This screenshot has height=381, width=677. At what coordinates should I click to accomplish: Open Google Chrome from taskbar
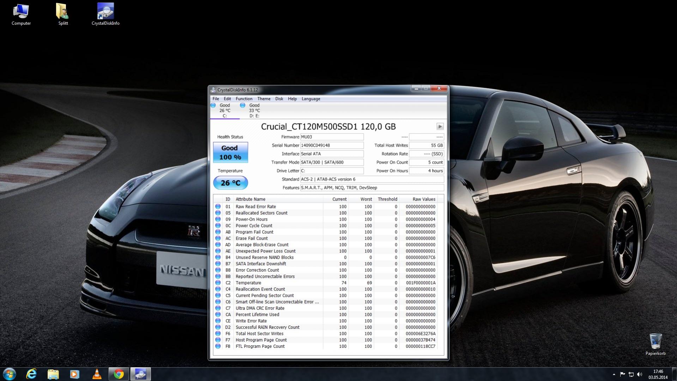[119, 374]
